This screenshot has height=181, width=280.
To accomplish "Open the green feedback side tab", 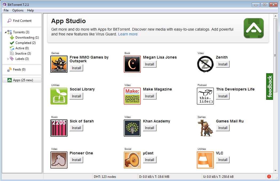I will click(x=270, y=87).
